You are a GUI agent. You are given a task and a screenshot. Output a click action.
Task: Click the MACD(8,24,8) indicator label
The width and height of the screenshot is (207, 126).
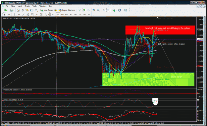(x=18, y=90)
